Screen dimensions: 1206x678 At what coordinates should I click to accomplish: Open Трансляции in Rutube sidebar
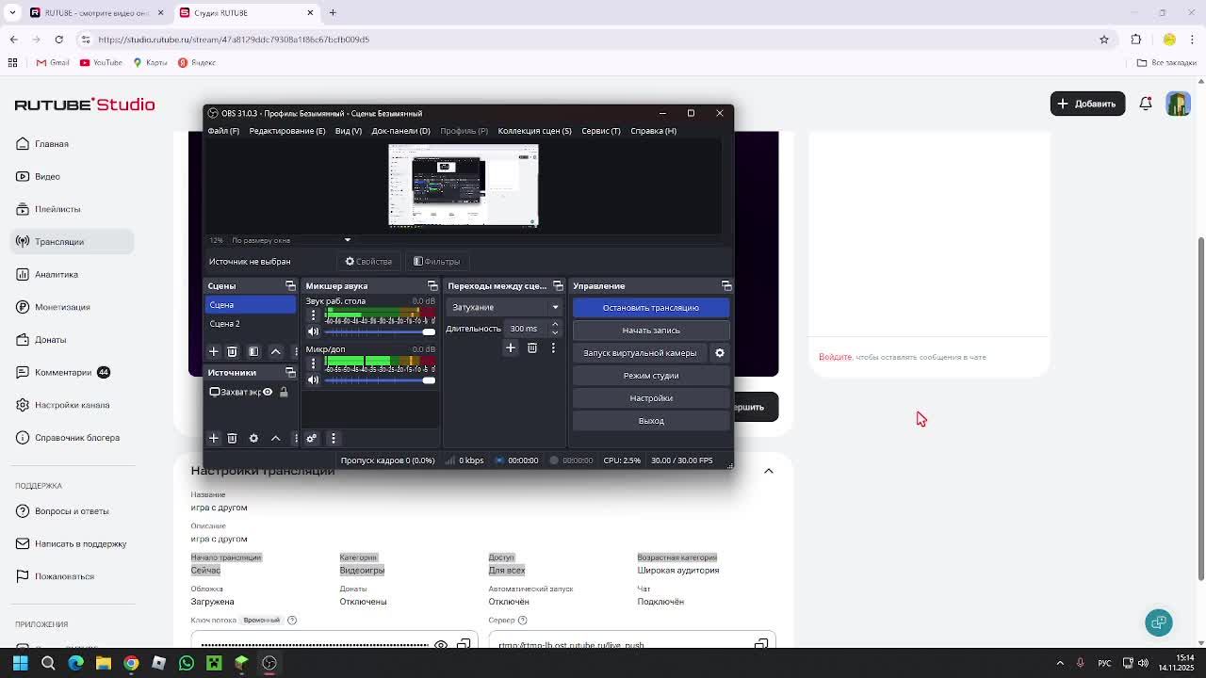[x=73, y=242]
